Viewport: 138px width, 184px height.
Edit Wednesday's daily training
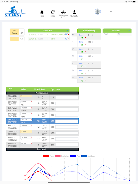(82, 52)
